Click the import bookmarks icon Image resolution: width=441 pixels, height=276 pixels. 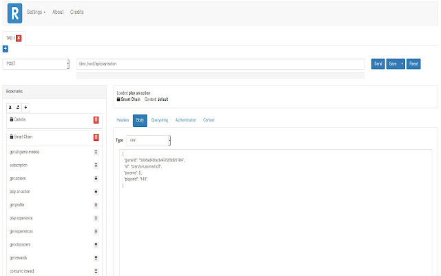point(10,108)
